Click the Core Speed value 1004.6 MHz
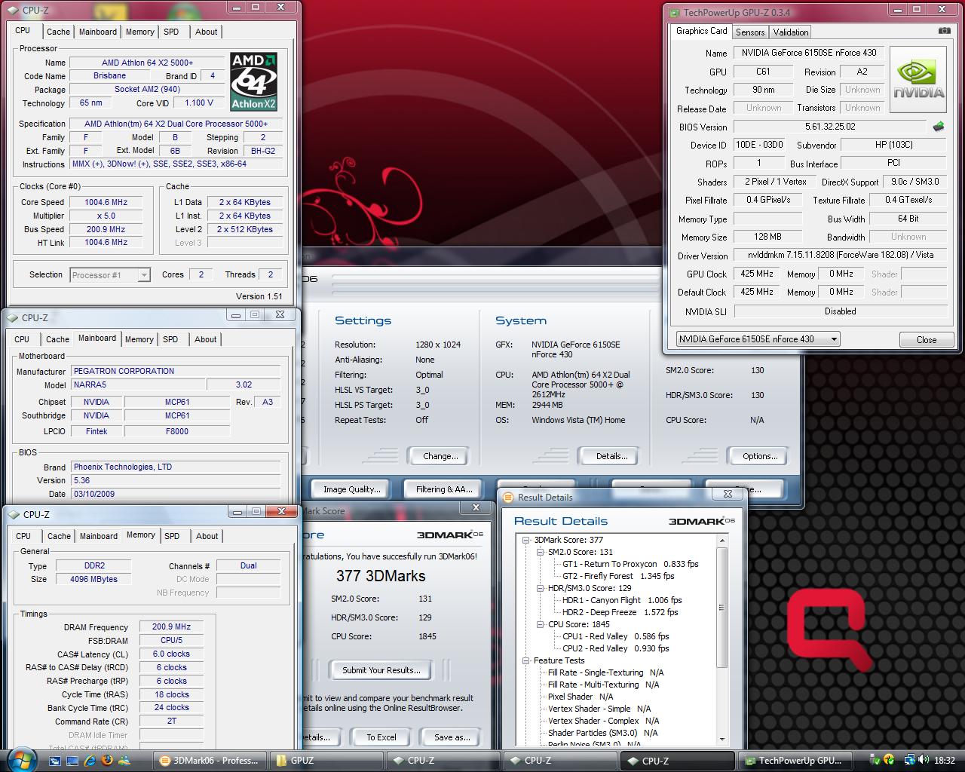Screen dimensions: 965x772 coord(110,202)
